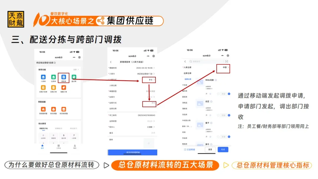318x179 pixels.
Task: Click the mini-program more dots in home phone
Action: (74, 57)
